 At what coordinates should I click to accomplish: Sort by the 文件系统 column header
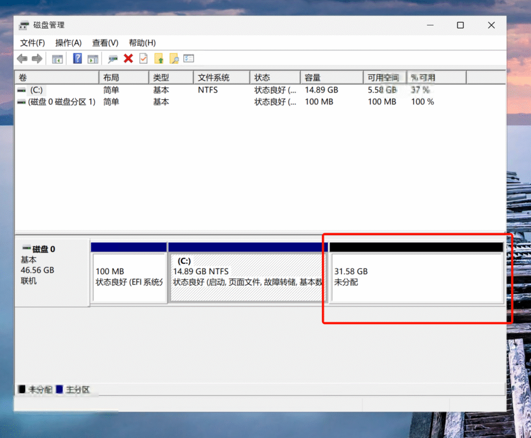[221, 78]
